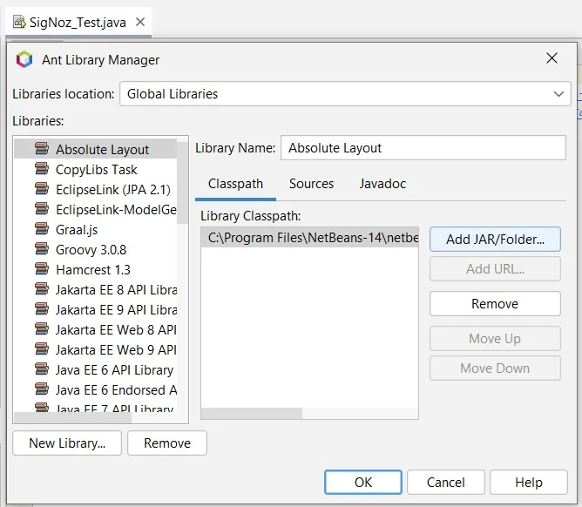
Task: Click the Absolute Layout library icon
Action: (x=42, y=149)
